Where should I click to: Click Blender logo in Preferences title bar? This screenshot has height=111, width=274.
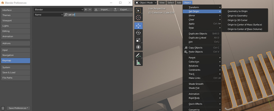coord(2,3)
